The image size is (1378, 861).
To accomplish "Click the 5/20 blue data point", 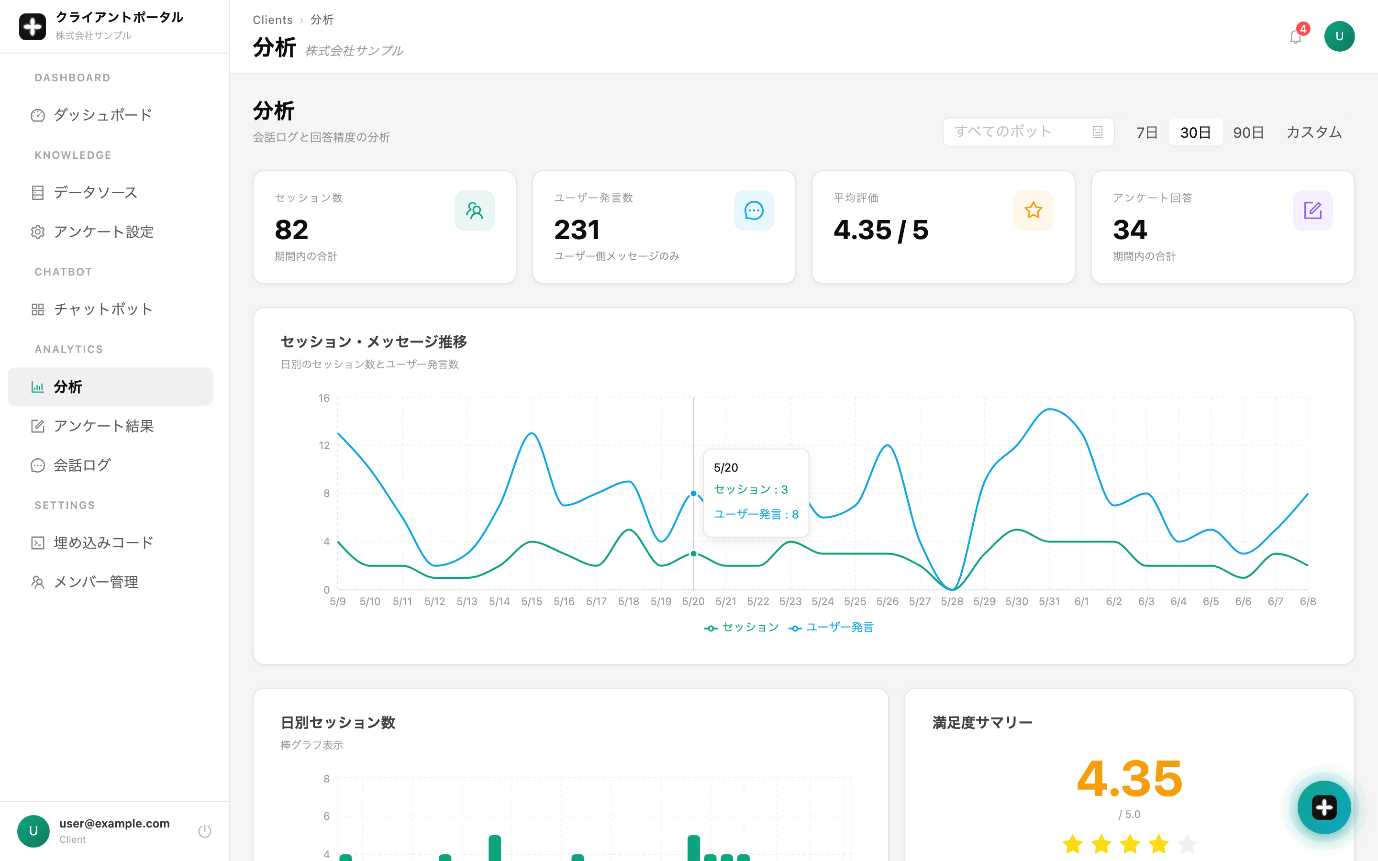I will (694, 493).
